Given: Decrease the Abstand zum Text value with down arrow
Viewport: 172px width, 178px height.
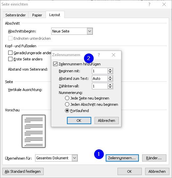Looking at the screenshot, I should click(x=110, y=80).
